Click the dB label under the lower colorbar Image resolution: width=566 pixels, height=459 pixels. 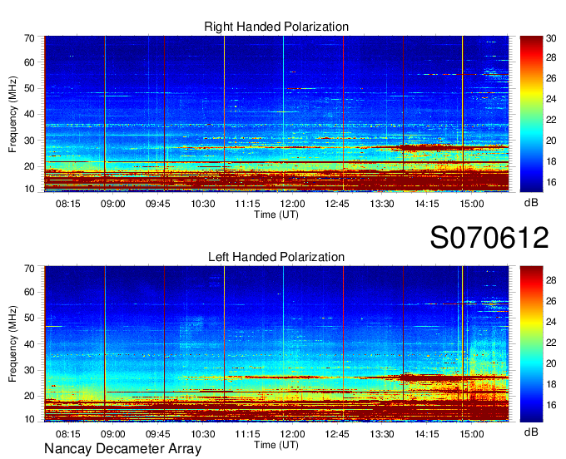coord(531,432)
